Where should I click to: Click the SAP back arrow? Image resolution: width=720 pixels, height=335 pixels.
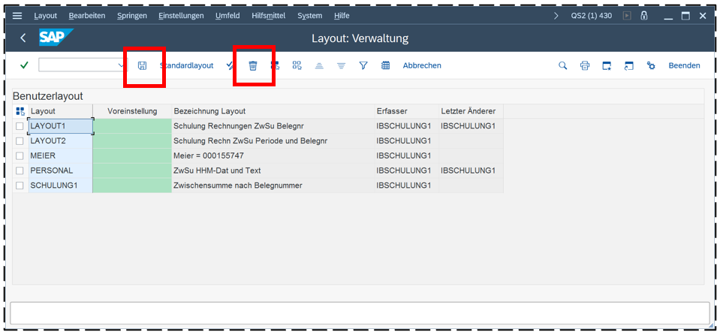[x=23, y=38]
